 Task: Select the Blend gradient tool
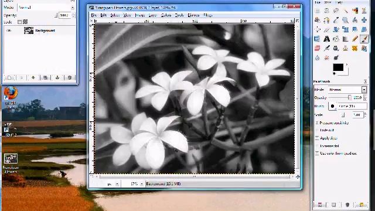pyautogui.click(x=345, y=39)
